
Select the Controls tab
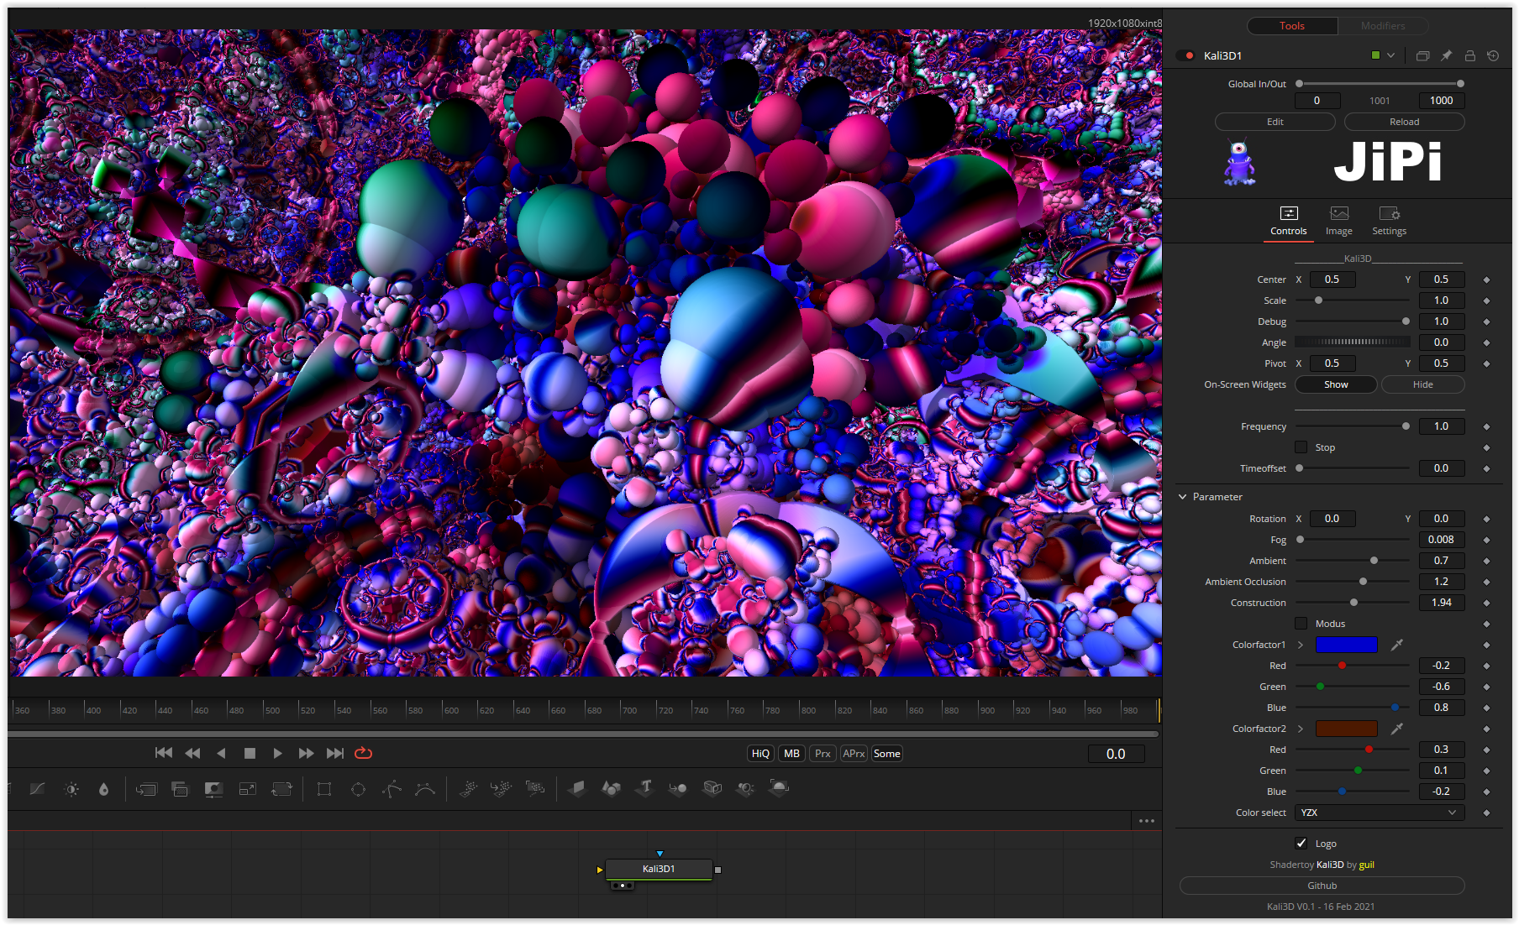click(1288, 221)
